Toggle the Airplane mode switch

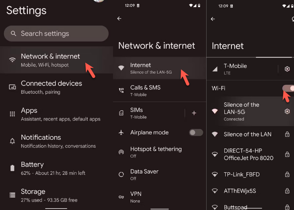coord(195,132)
